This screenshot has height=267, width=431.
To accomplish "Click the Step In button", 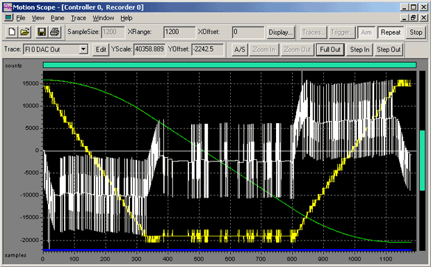I will 359,49.
